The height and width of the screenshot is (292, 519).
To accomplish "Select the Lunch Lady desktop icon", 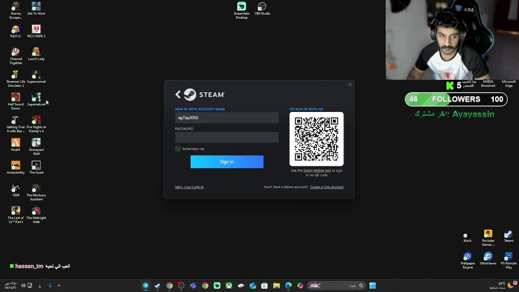I will (x=36, y=54).
